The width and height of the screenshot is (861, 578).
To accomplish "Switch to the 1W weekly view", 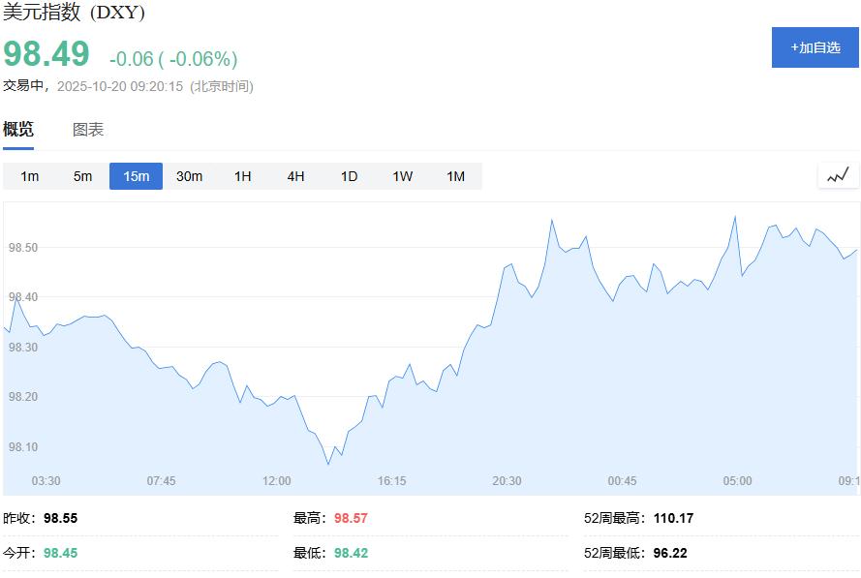I will [x=401, y=176].
